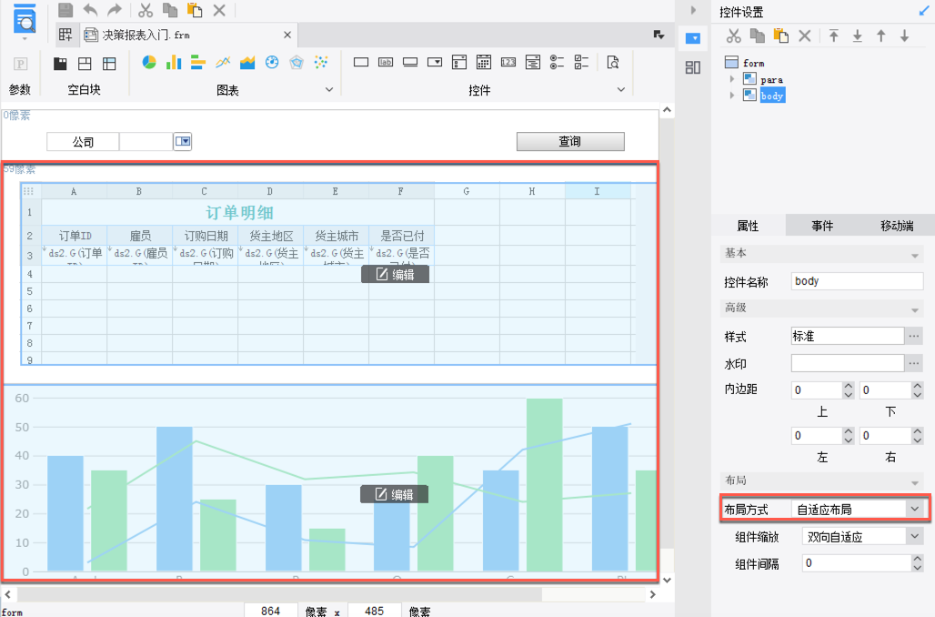Undo the last action

(x=90, y=9)
